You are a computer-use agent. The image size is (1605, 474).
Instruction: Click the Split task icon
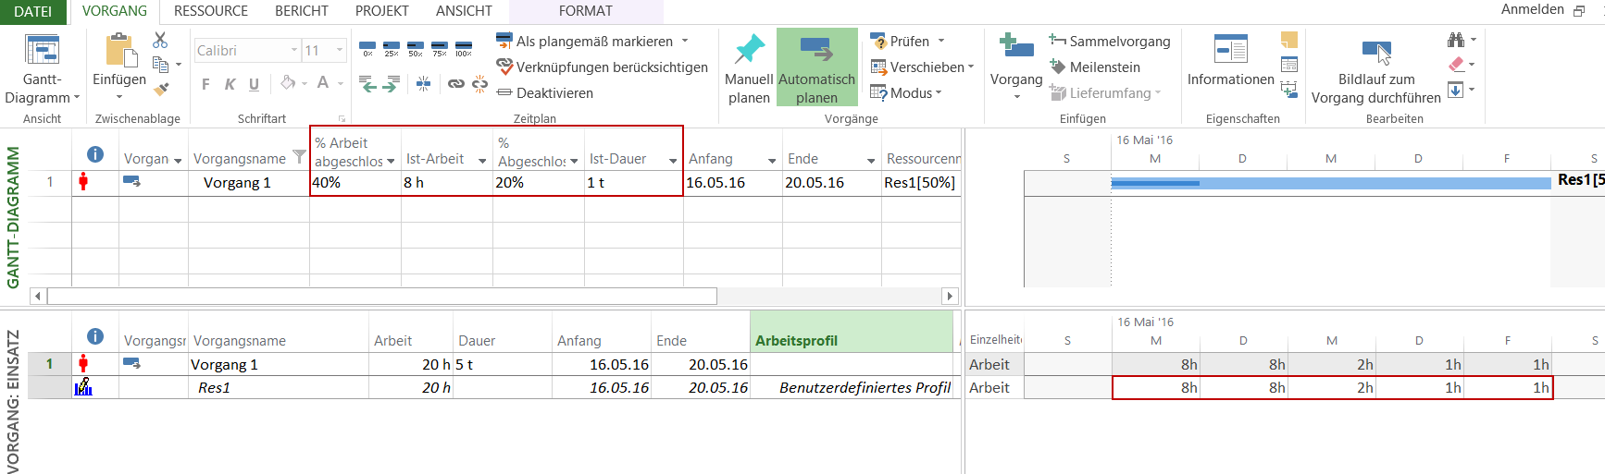tap(423, 84)
